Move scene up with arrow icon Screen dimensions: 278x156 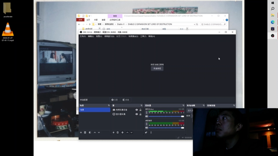[x=95, y=132]
